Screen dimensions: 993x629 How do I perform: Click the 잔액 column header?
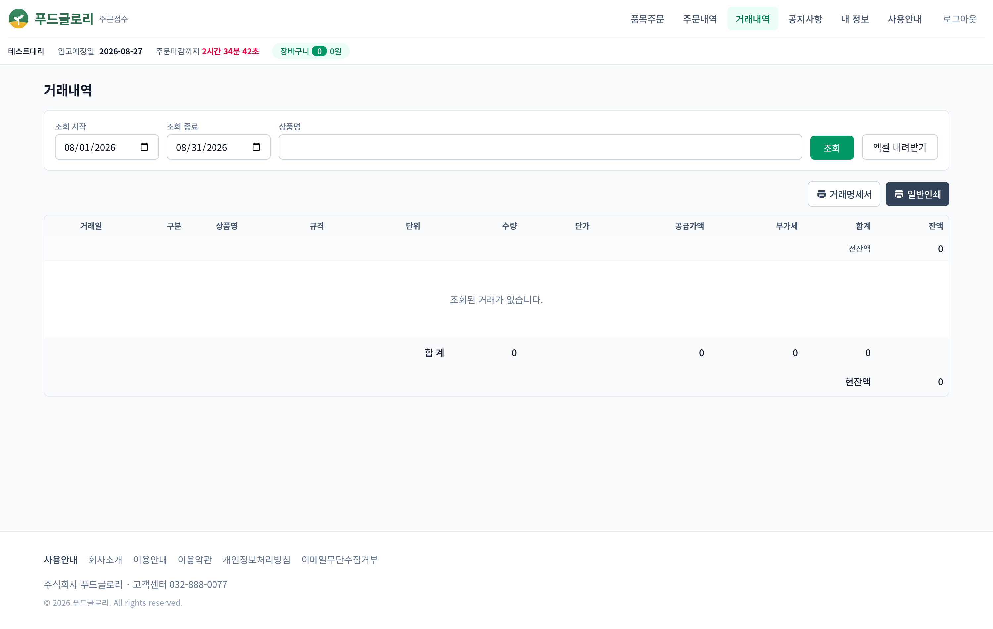pyautogui.click(x=936, y=226)
